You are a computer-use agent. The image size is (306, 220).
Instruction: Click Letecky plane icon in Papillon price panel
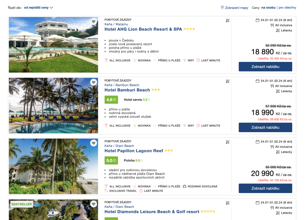pyautogui.click(x=278, y=152)
